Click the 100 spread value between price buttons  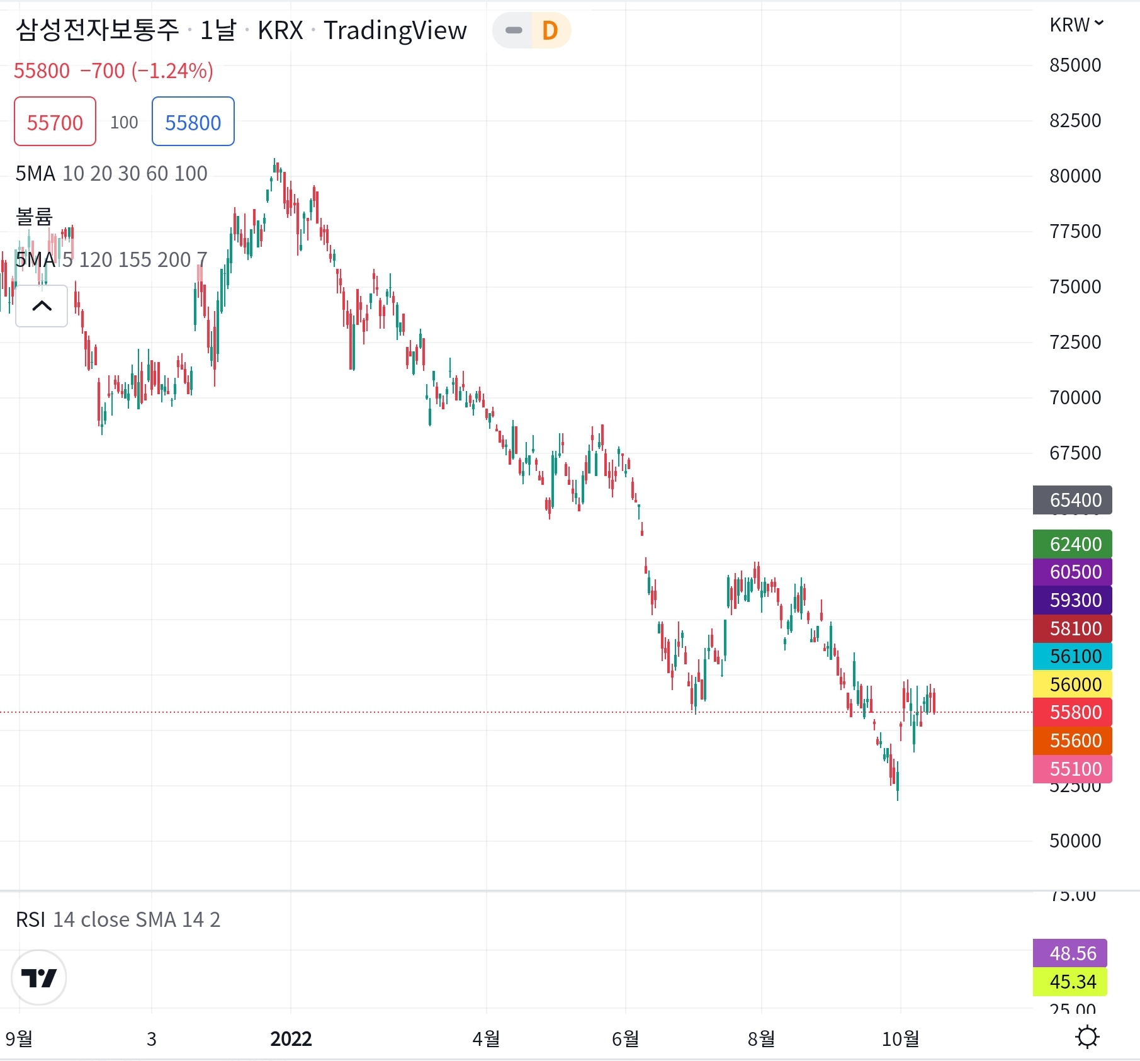coord(124,122)
